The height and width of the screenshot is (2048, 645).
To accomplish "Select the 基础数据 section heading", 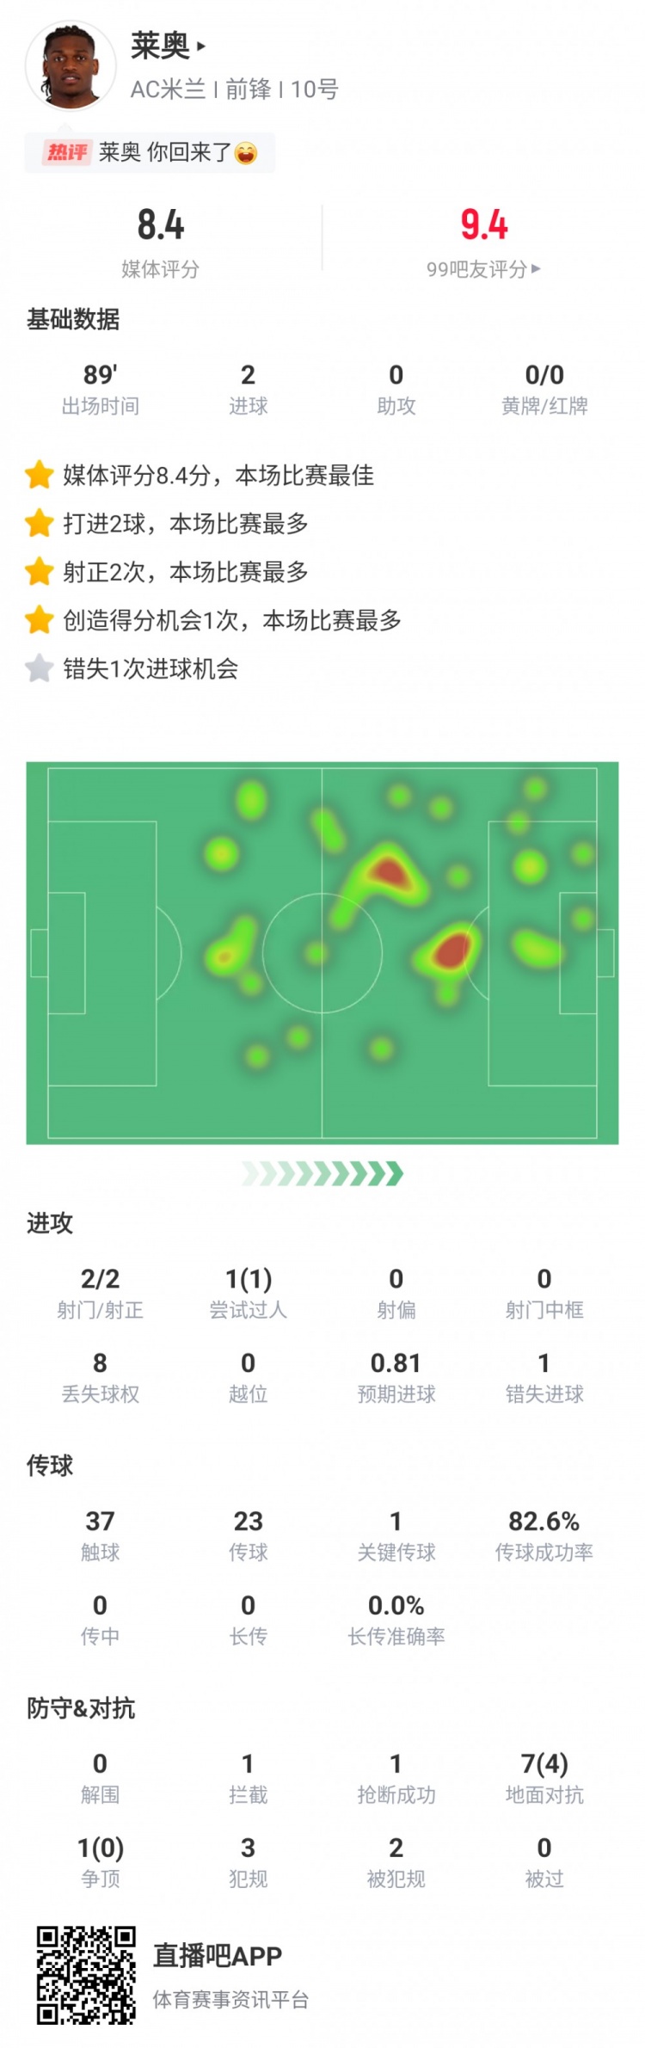I will (x=73, y=320).
